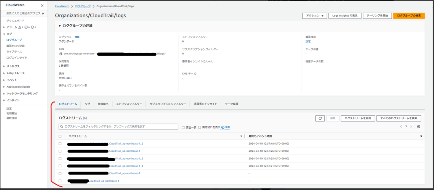Click the Organizations/CloudTrail/logs page heading

90,16
